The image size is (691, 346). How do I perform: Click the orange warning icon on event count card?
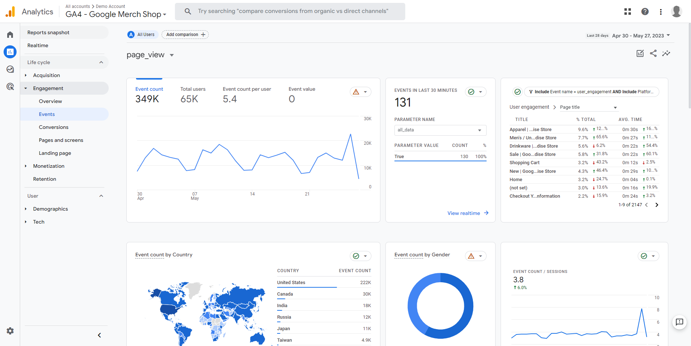(x=356, y=92)
